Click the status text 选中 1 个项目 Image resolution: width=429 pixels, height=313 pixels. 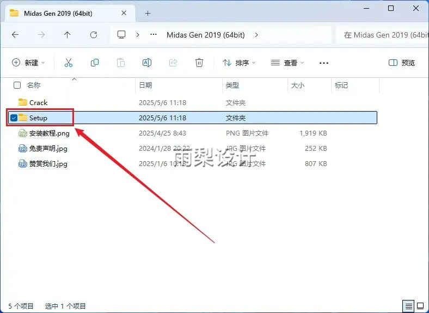[65, 306]
